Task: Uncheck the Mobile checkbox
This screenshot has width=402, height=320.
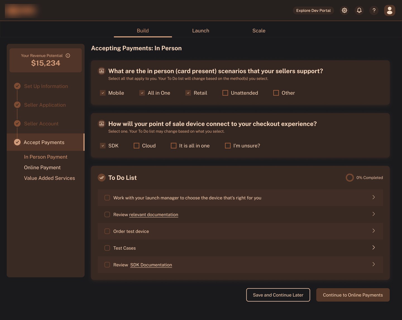Action: pyautogui.click(x=103, y=93)
